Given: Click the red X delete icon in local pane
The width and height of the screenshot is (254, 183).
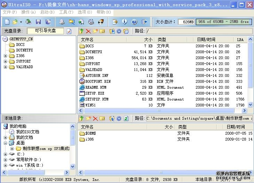Looking at the screenshot, I should click(95, 119).
